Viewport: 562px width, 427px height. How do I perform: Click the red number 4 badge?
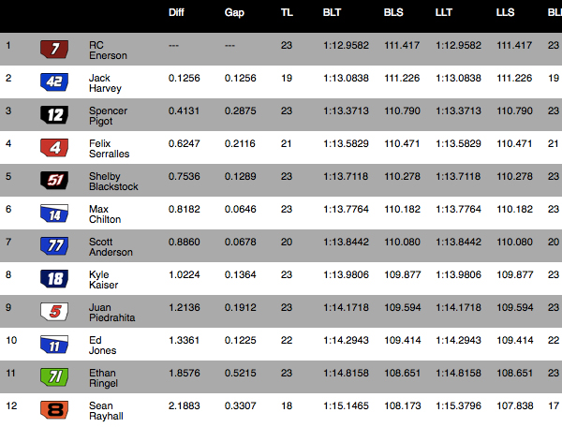[x=54, y=148]
